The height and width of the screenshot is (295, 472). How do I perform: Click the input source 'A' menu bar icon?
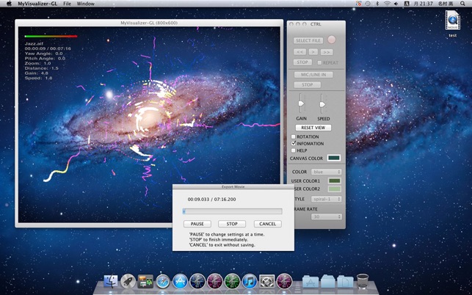pos(407,4)
